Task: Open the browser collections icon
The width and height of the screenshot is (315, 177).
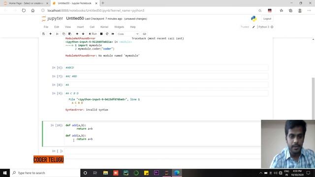Action: (x=290, y=10)
